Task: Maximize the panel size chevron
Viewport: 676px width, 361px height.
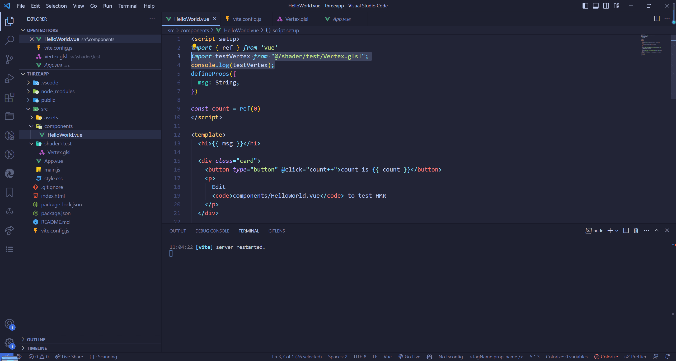Action: click(657, 231)
